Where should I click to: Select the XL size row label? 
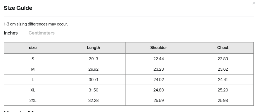pos(33,90)
